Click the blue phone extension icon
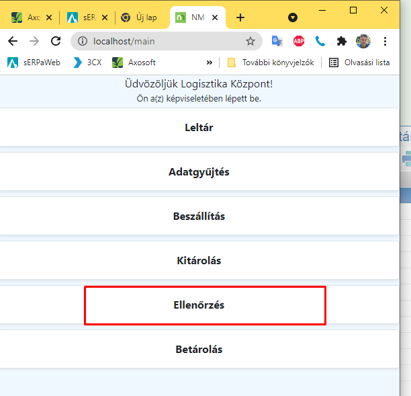Viewport: 411px width, 396px height. tap(320, 41)
